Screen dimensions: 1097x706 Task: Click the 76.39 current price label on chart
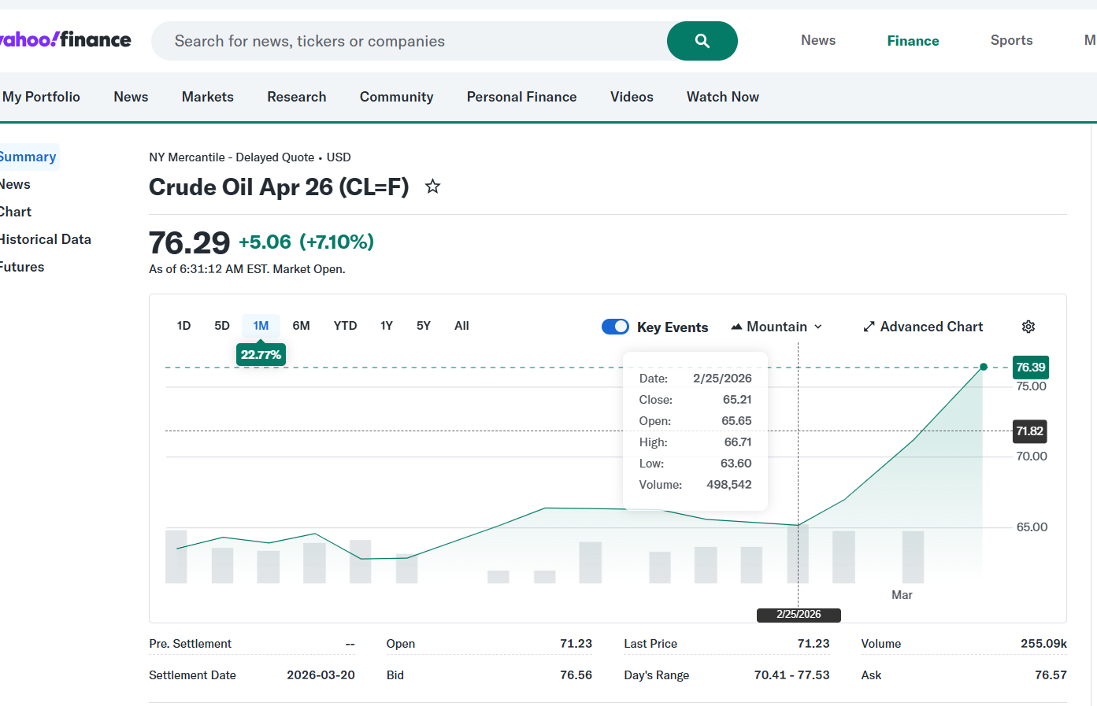pyautogui.click(x=1030, y=368)
